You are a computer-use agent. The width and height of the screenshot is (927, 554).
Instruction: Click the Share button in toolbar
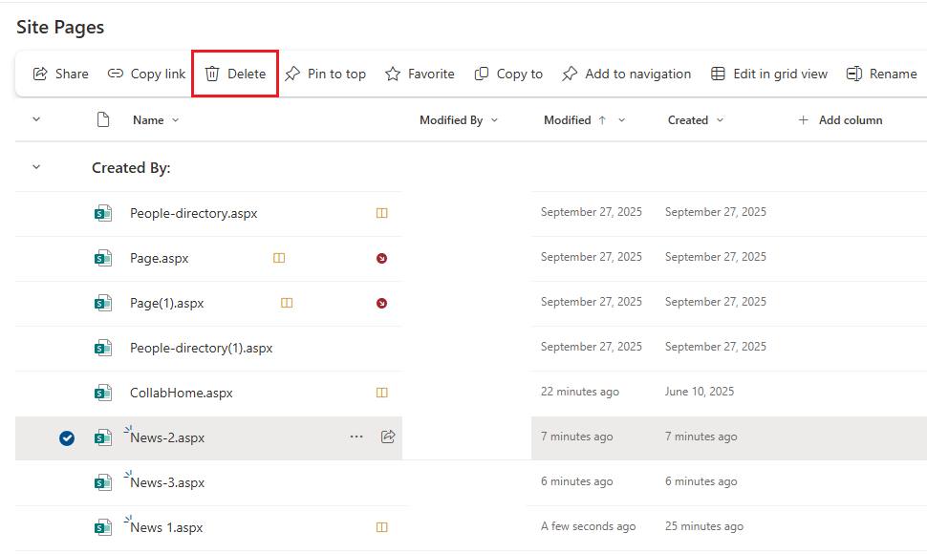point(60,74)
